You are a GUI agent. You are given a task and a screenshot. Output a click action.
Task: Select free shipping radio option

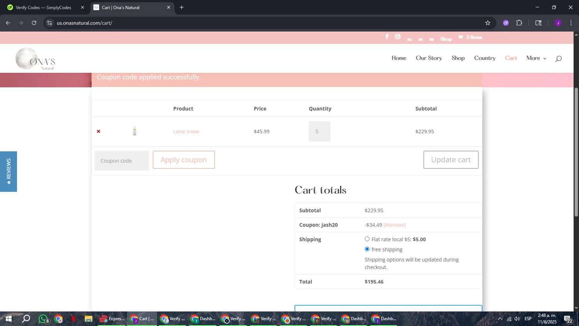[367, 249]
